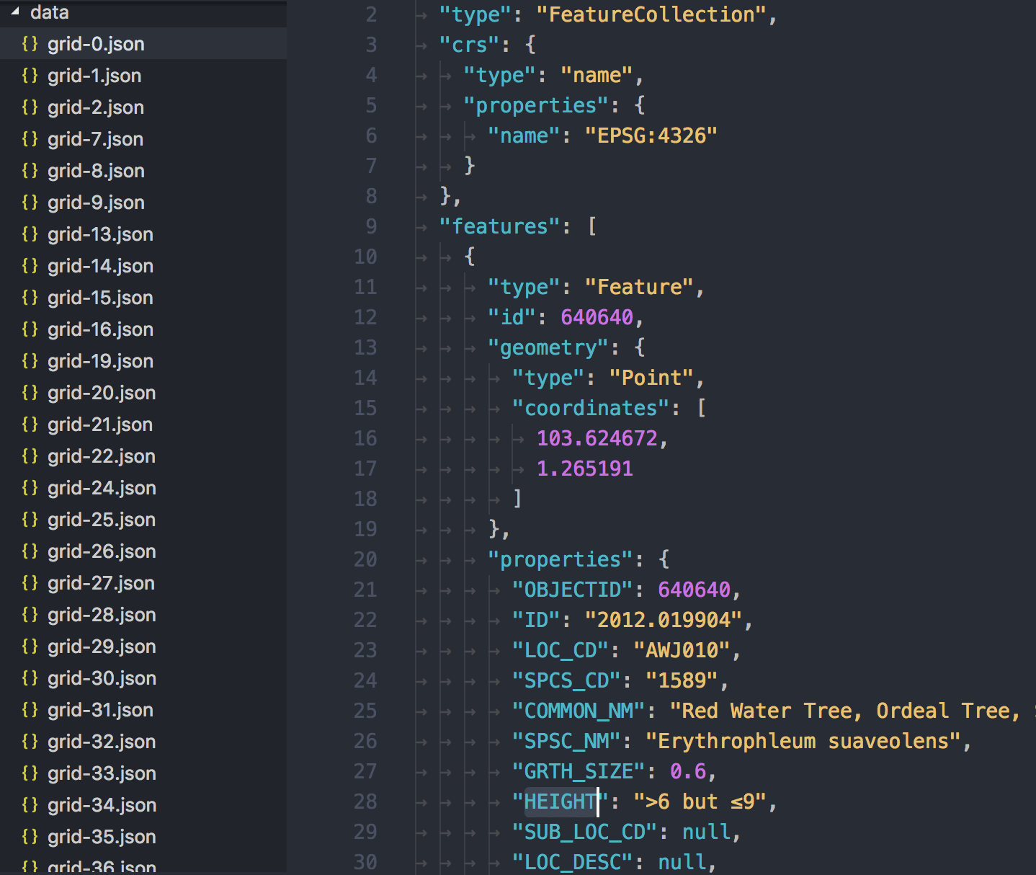1036x875 pixels.
Task: Select grid-9.json in the sidebar
Action: coord(96,203)
